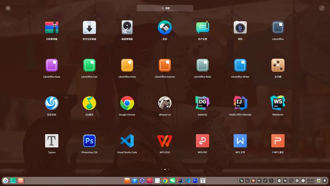Screen dimensions: 330x186
Task: Open the clock showing 10:07
Action: 311,181
